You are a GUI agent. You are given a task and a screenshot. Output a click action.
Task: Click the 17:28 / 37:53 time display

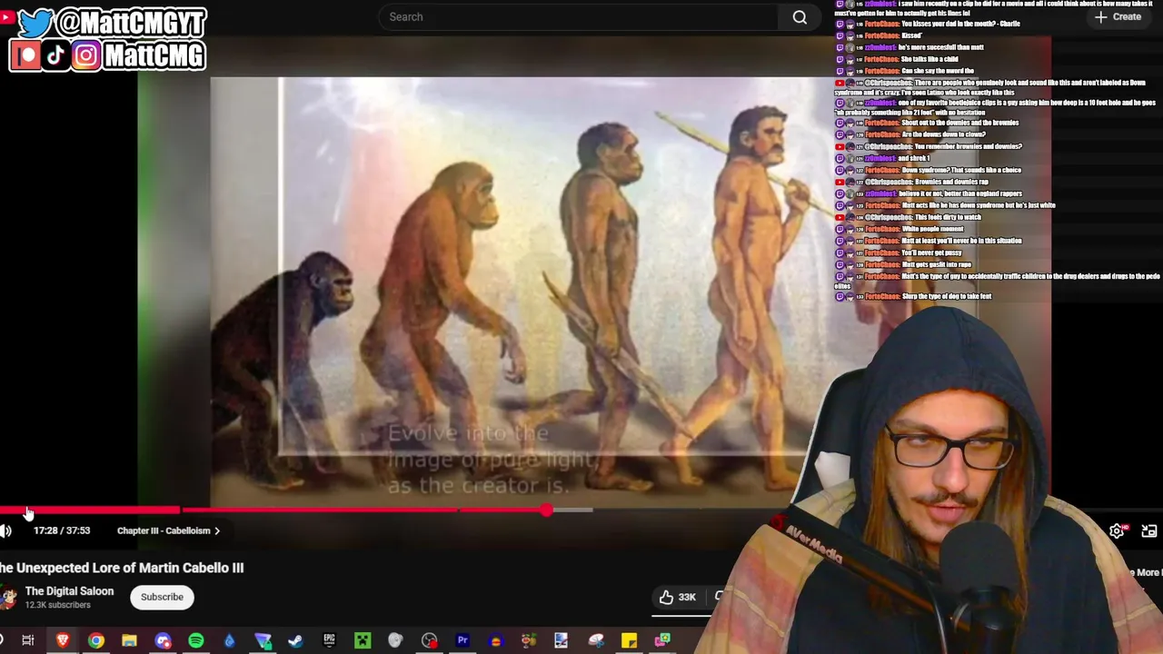pyautogui.click(x=62, y=530)
